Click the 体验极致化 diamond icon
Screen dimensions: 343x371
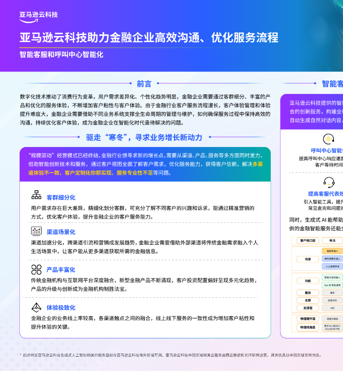tap(37, 307)
